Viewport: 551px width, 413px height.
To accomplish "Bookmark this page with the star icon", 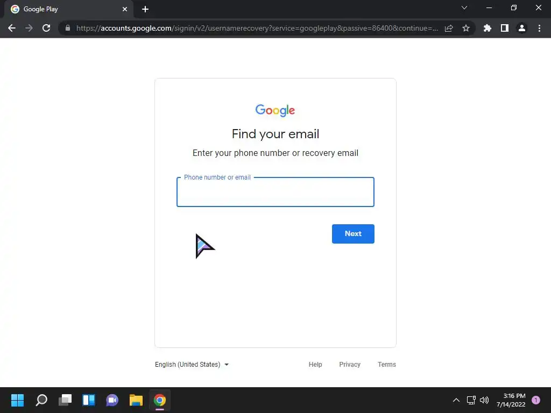I will [466, 28].
